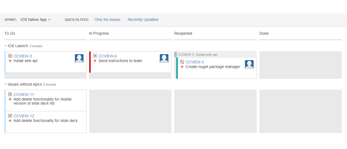Click the red color bar on CCVIEW-6
The height and width of the screenshot is (149, 347).
coord(90,62)
